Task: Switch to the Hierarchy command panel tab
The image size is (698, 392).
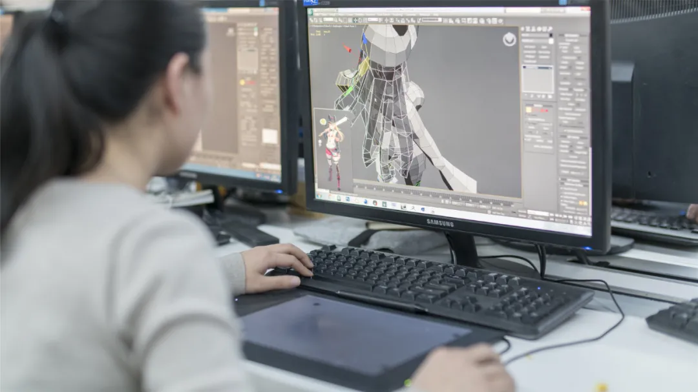Action: click(x=534, y=29)
